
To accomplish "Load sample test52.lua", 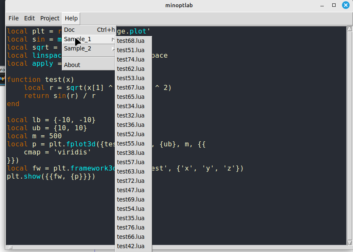I will pos(133,134).
